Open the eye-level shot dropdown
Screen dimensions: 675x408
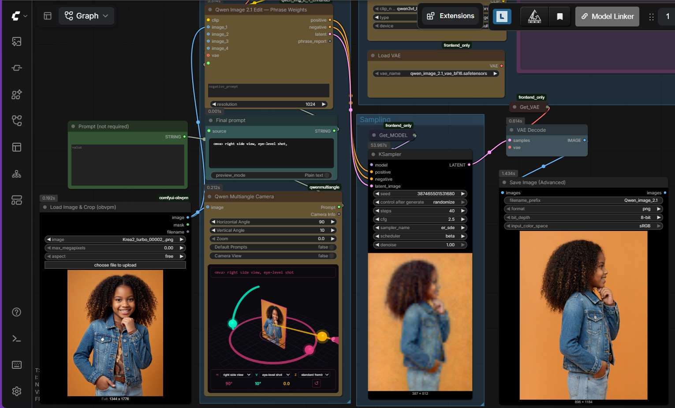pos(275,375)
